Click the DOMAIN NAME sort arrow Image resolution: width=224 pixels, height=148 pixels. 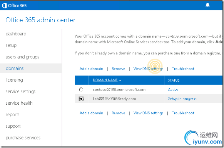click(120, 81)
